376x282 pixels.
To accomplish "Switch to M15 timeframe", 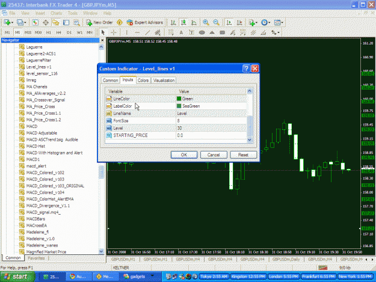I will 28,32.
